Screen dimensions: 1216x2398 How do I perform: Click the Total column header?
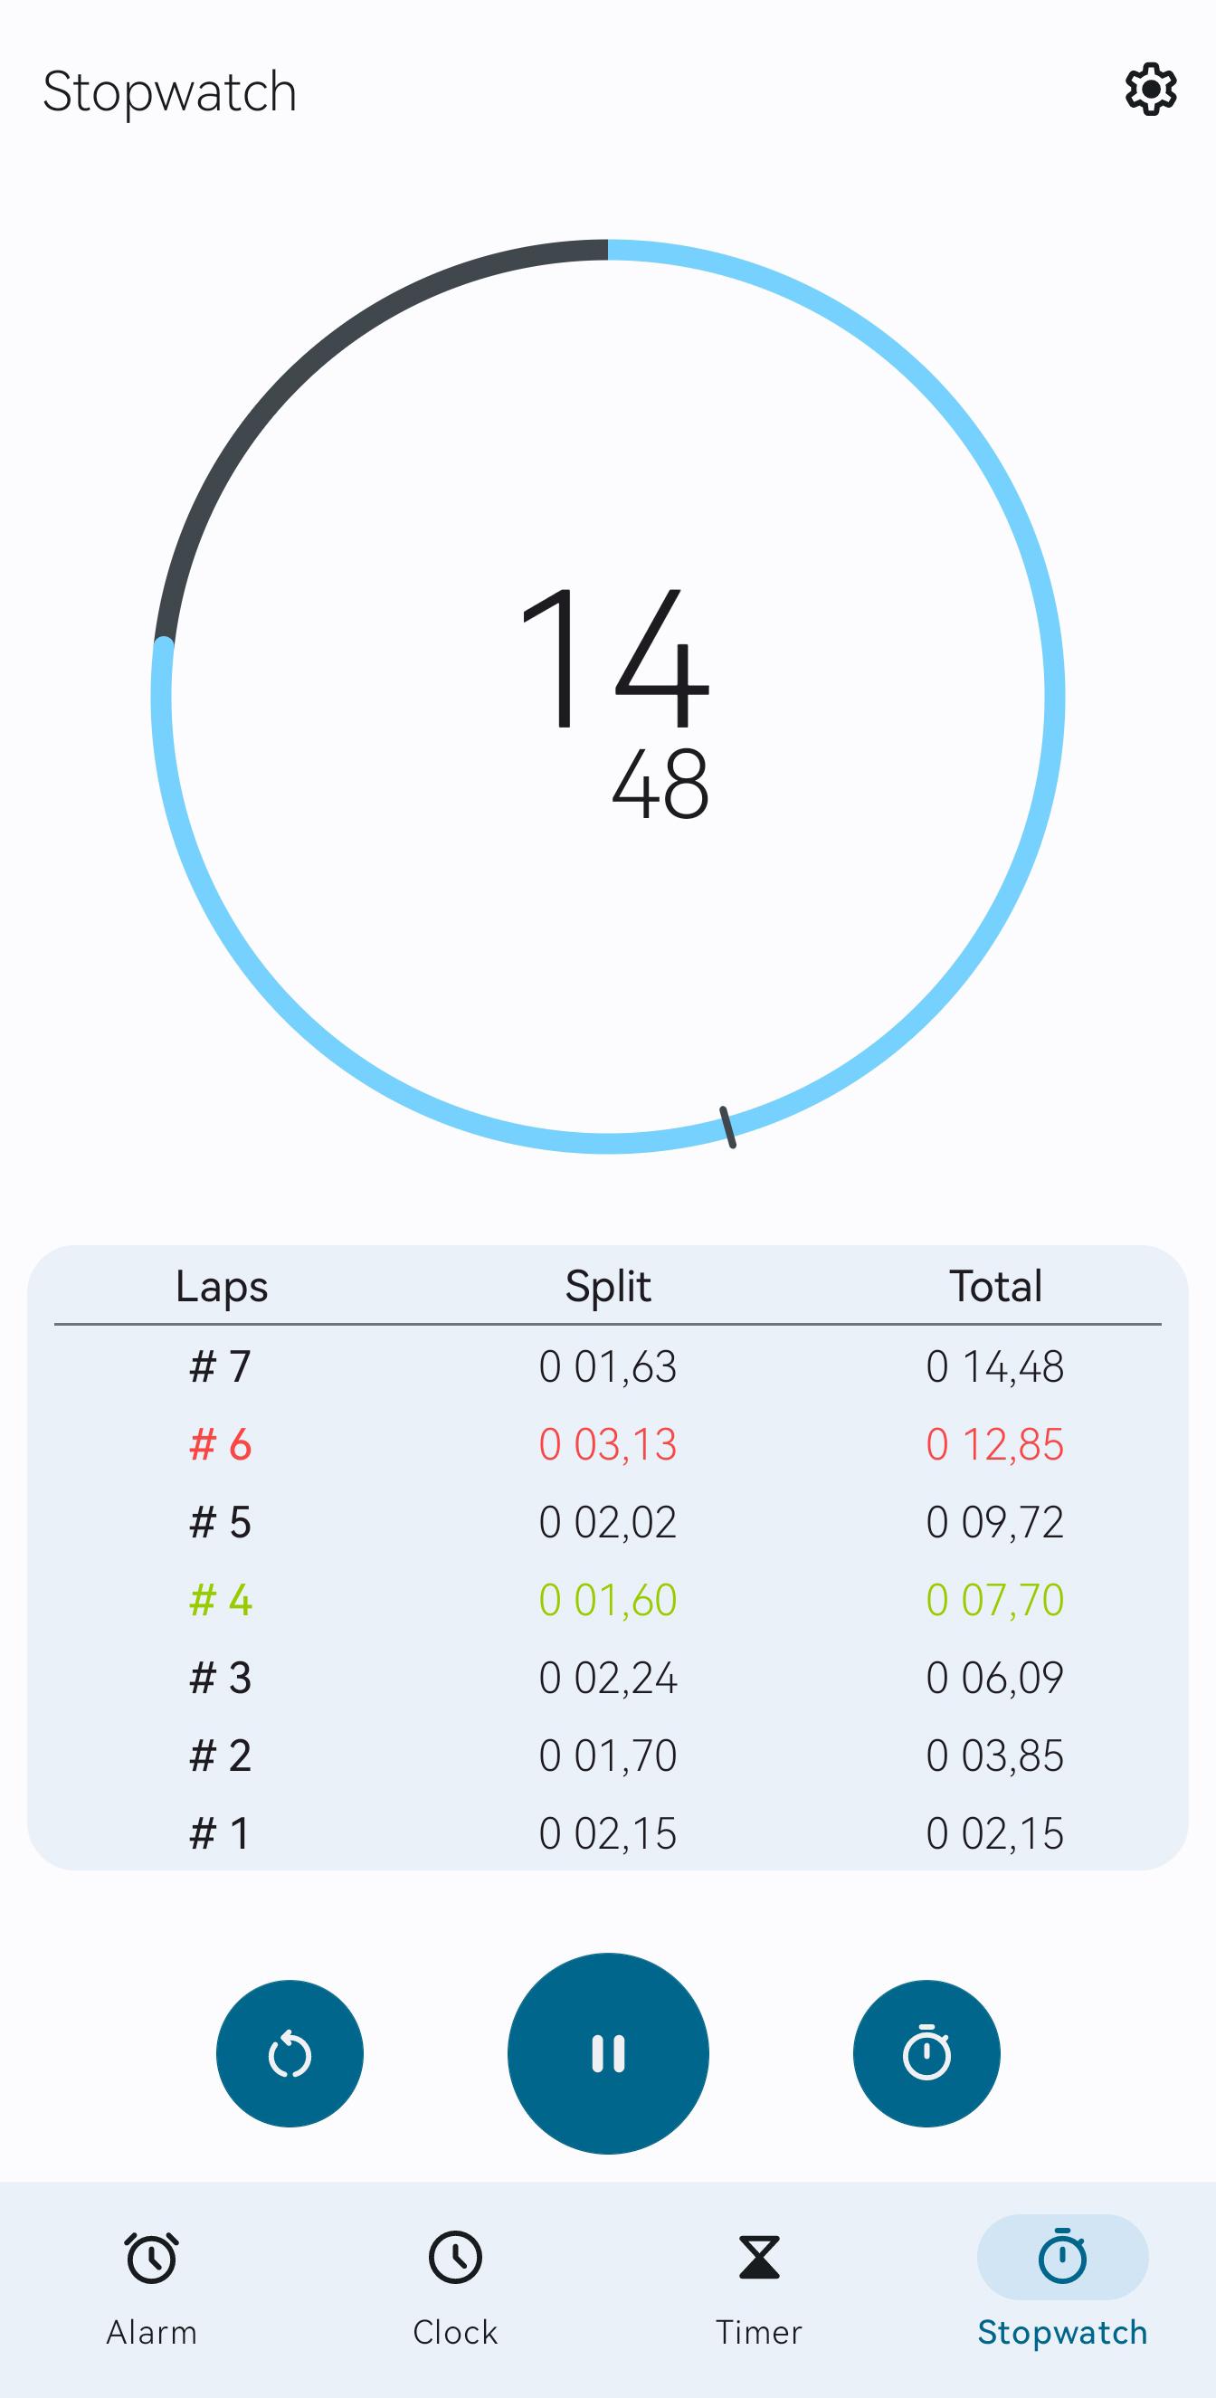[x=994, y=1287]
